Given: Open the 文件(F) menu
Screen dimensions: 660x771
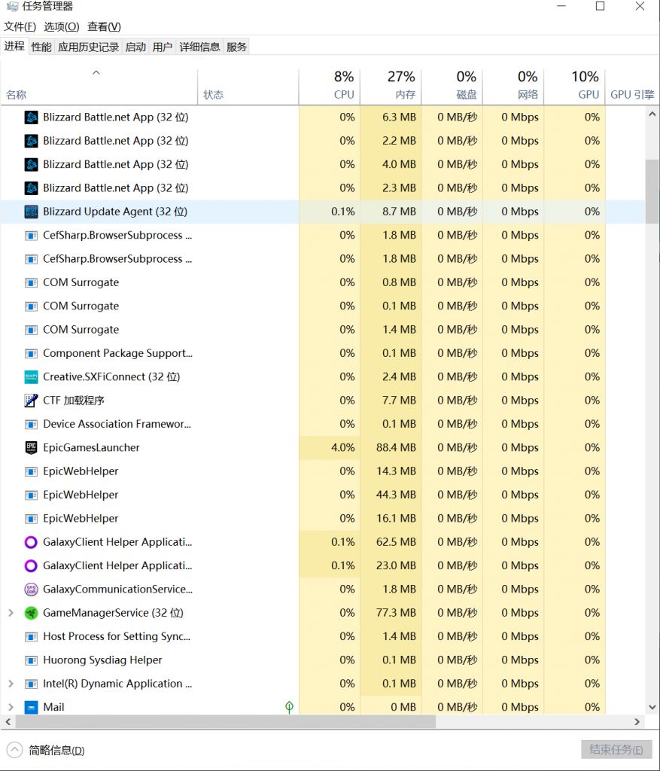Looking at the screenshot, I should (x=20, y=26).
